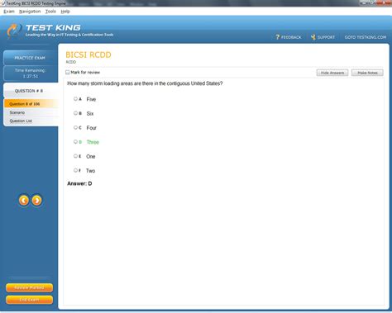Switch to the Scenario tab
392x313 pixels.
point(17,112)
